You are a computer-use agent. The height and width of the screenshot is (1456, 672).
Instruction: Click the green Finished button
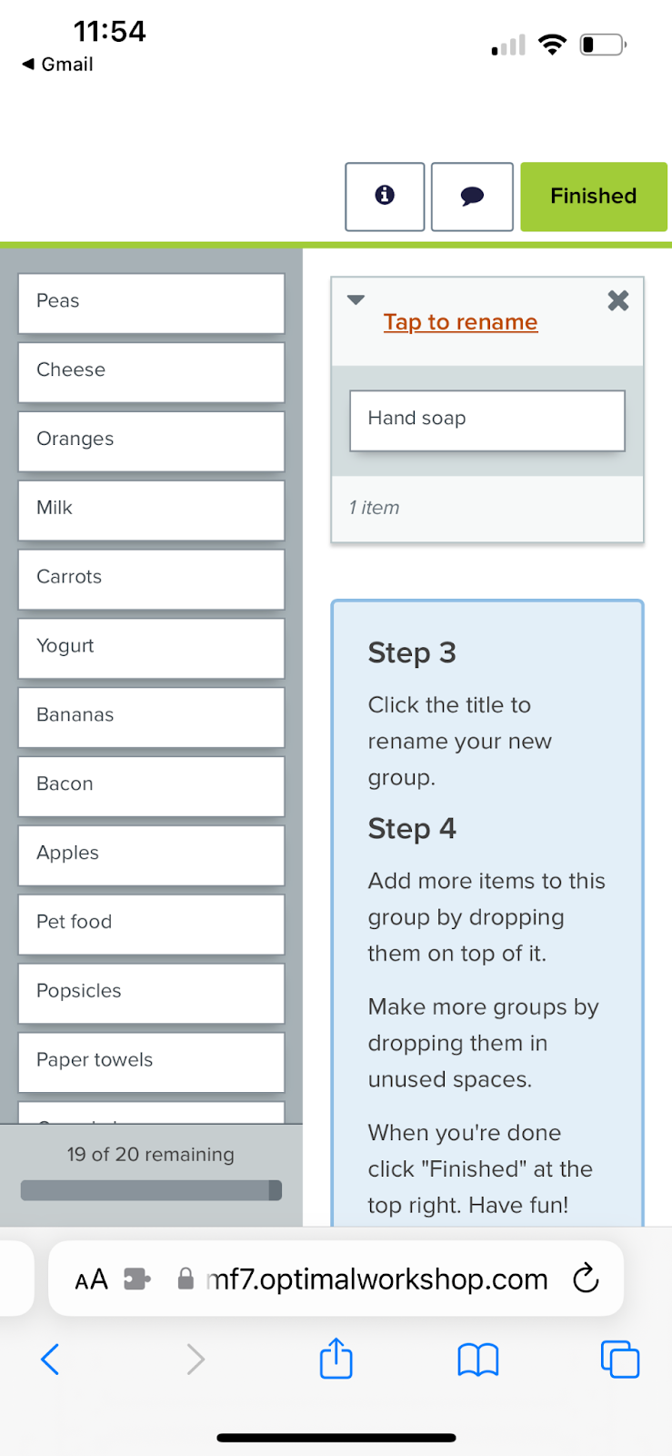(x=594, y=197)
